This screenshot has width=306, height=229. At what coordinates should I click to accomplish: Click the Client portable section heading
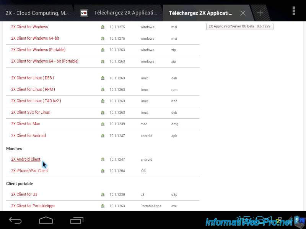(20, 184)
